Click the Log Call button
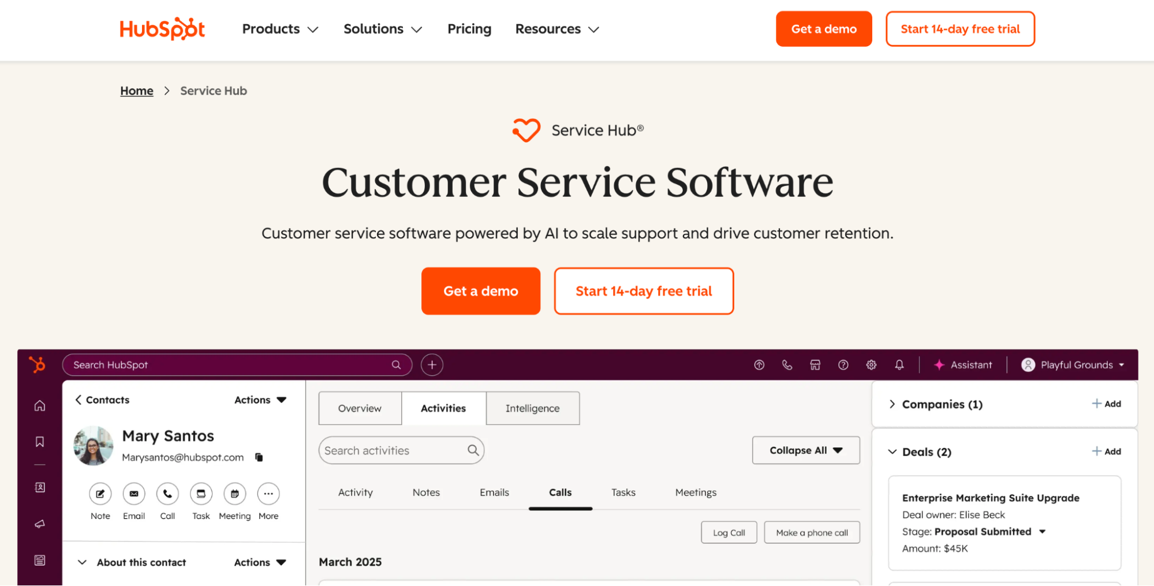This screenshot has width=1154, height=586. [x=729, y=532]
